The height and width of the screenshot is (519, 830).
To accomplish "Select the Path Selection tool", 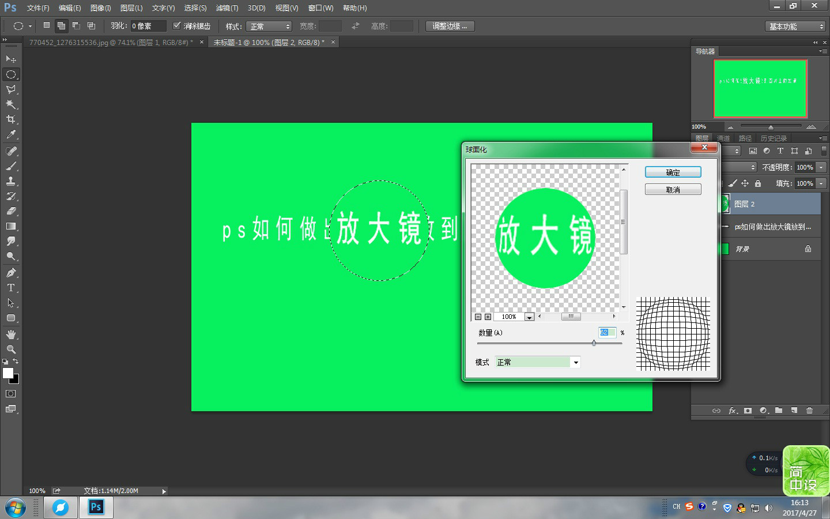I will pyautogui.click(x=11, y=303).
